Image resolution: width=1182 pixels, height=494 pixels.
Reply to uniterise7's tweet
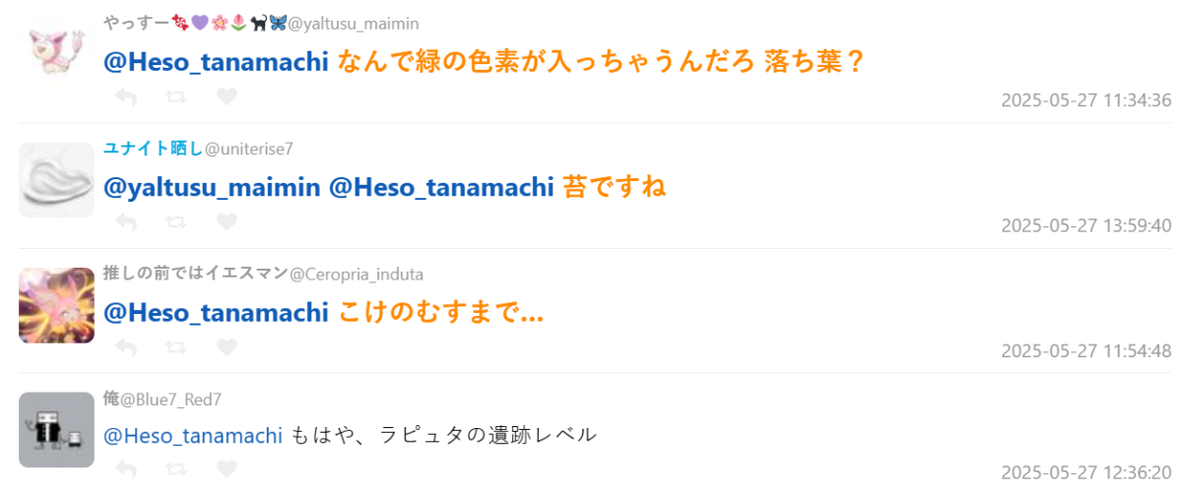pos(126,221)
